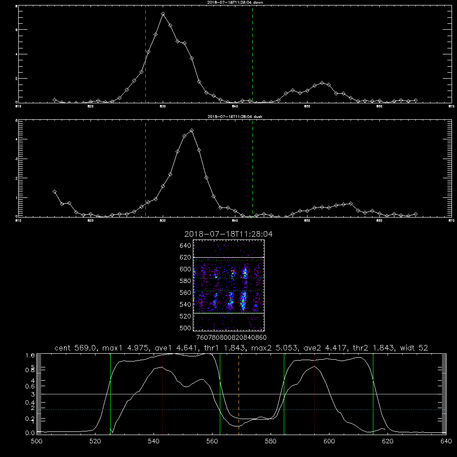Viewport: 457px width, 457px height.
Task: Click the lower solid white line in spectral image
Action: [x=229, y=313]
